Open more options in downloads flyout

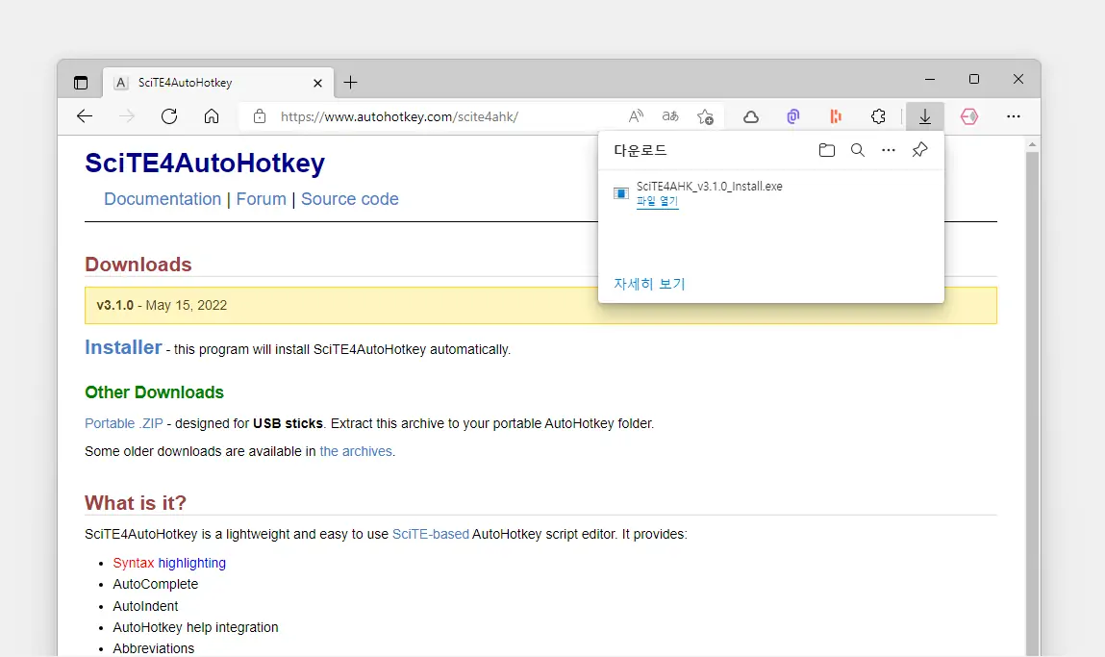pos(888,150)
